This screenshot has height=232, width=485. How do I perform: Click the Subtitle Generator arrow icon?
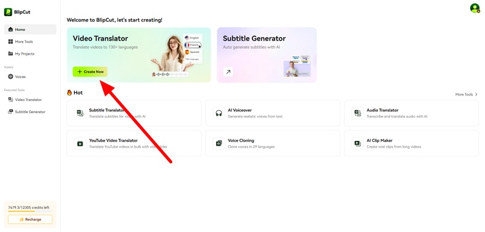point(228,72)
